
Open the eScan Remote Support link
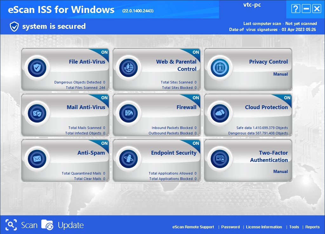193,227
